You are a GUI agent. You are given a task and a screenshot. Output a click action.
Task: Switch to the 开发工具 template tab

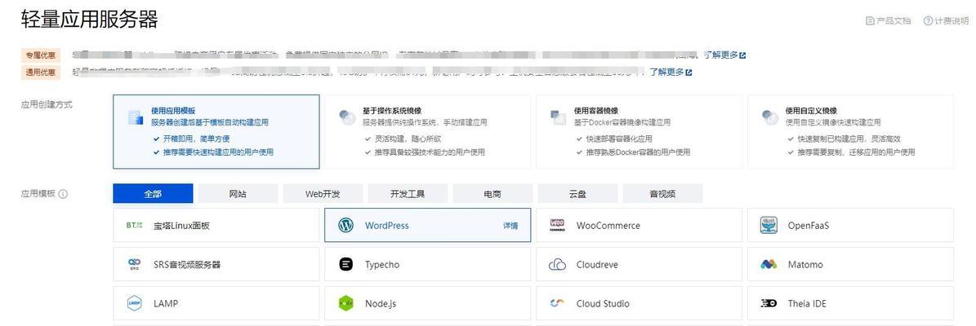408,194
